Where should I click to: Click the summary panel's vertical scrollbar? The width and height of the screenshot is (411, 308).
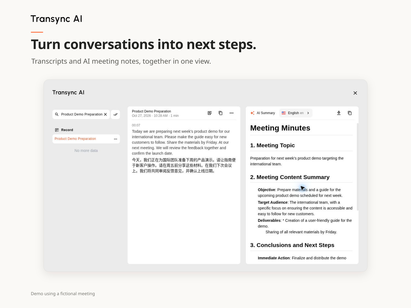358,167
